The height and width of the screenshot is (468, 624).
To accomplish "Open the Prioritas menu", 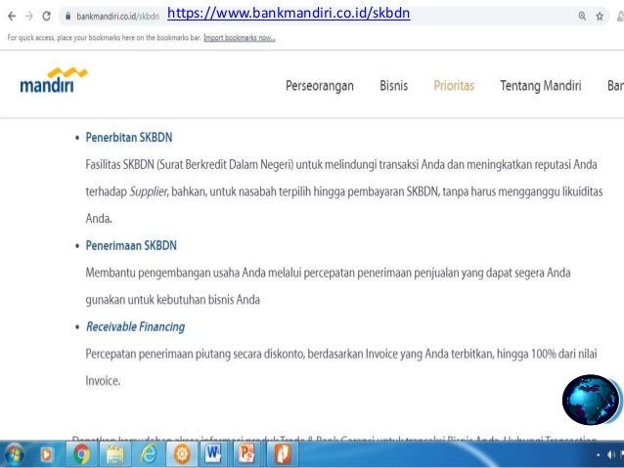I will pyautogui.click(x=454, y=86).
